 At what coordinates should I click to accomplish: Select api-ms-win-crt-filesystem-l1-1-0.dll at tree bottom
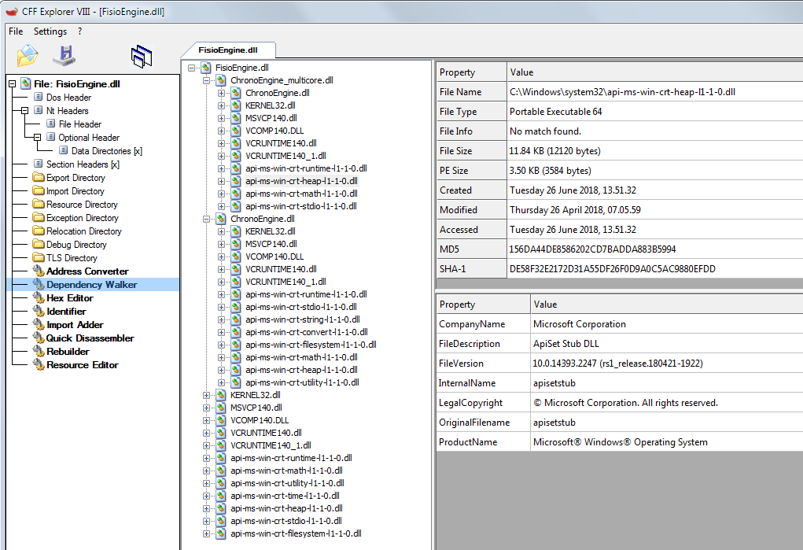(296, 533)
